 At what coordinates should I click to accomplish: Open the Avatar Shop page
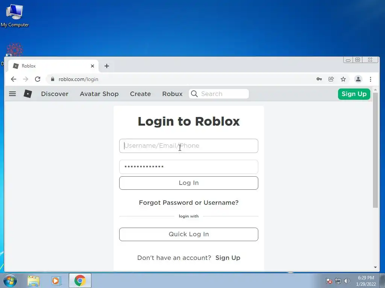pyautogui.click(x=99, y=94)
